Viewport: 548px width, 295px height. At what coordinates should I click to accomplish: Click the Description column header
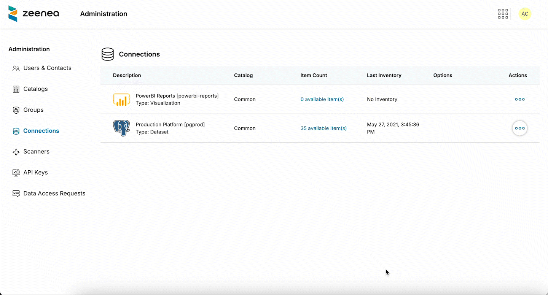point(127,75)
